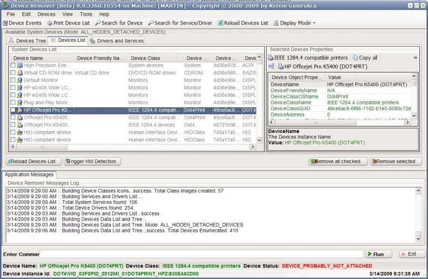
Task: Click the Remove all checked button
Action: pyautogui.click(x=338, y=162)
